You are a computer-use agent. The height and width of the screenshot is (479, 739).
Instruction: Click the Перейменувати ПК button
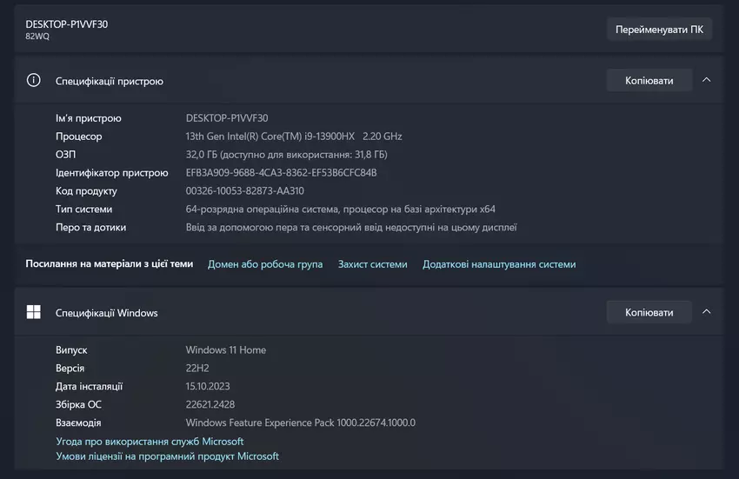point(659,29)
